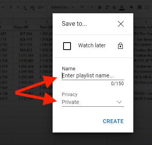
Task: Open borders menu in spreadsheet toolbar
Action: tap(140, 7)
